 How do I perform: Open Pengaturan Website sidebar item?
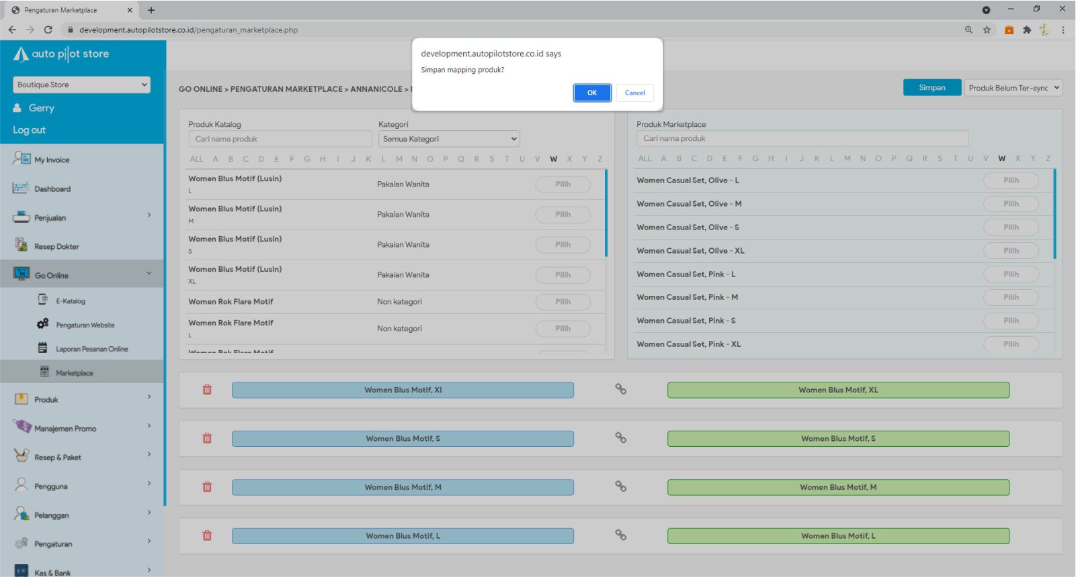pos(85,325)
